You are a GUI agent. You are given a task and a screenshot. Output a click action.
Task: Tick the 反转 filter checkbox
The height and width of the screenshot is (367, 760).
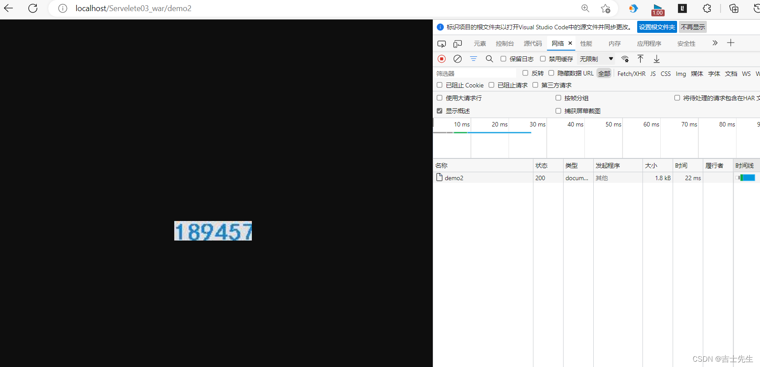point(525,73)
